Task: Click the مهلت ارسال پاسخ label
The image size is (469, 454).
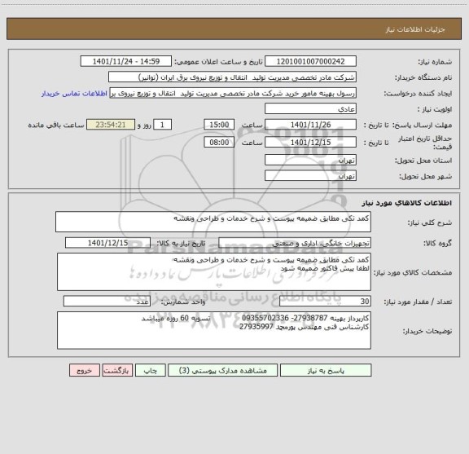Action: [422, 125]
